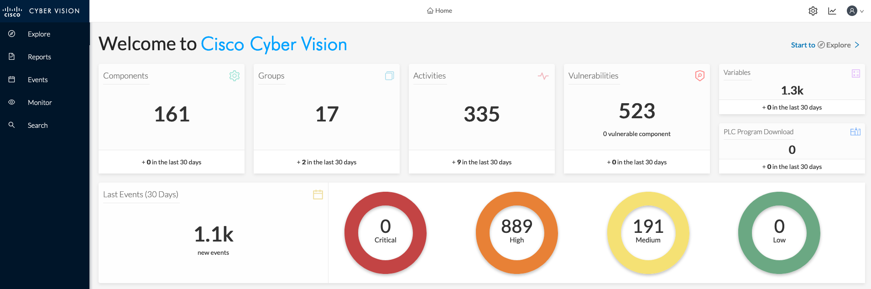Click the 17 groups count
Viewport: 871px width, 289px height.
pyautogui.click(x=327, y=114)
